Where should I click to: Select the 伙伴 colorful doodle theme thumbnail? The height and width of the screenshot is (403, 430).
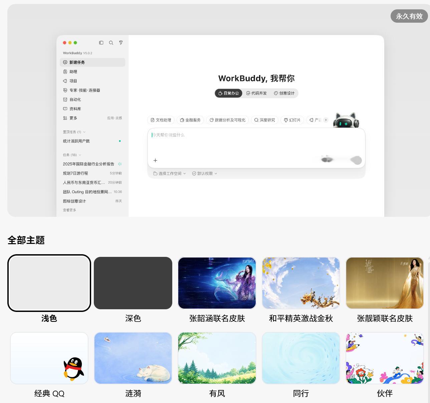point(385,358)
